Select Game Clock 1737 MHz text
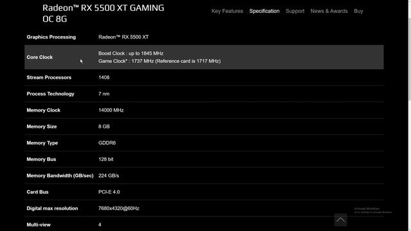Screen dimensions: 411x231 pos(159,61)
